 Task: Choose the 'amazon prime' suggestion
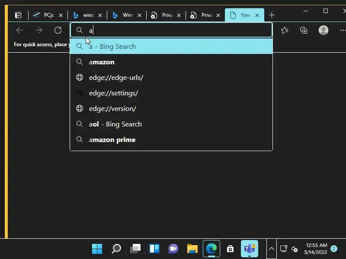point(171,139)
